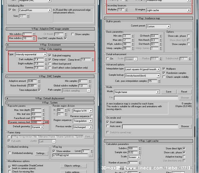Toggle the Antialiasing filter On checkbox
Screen dimensions: 199x173
[x=10, y=10]
